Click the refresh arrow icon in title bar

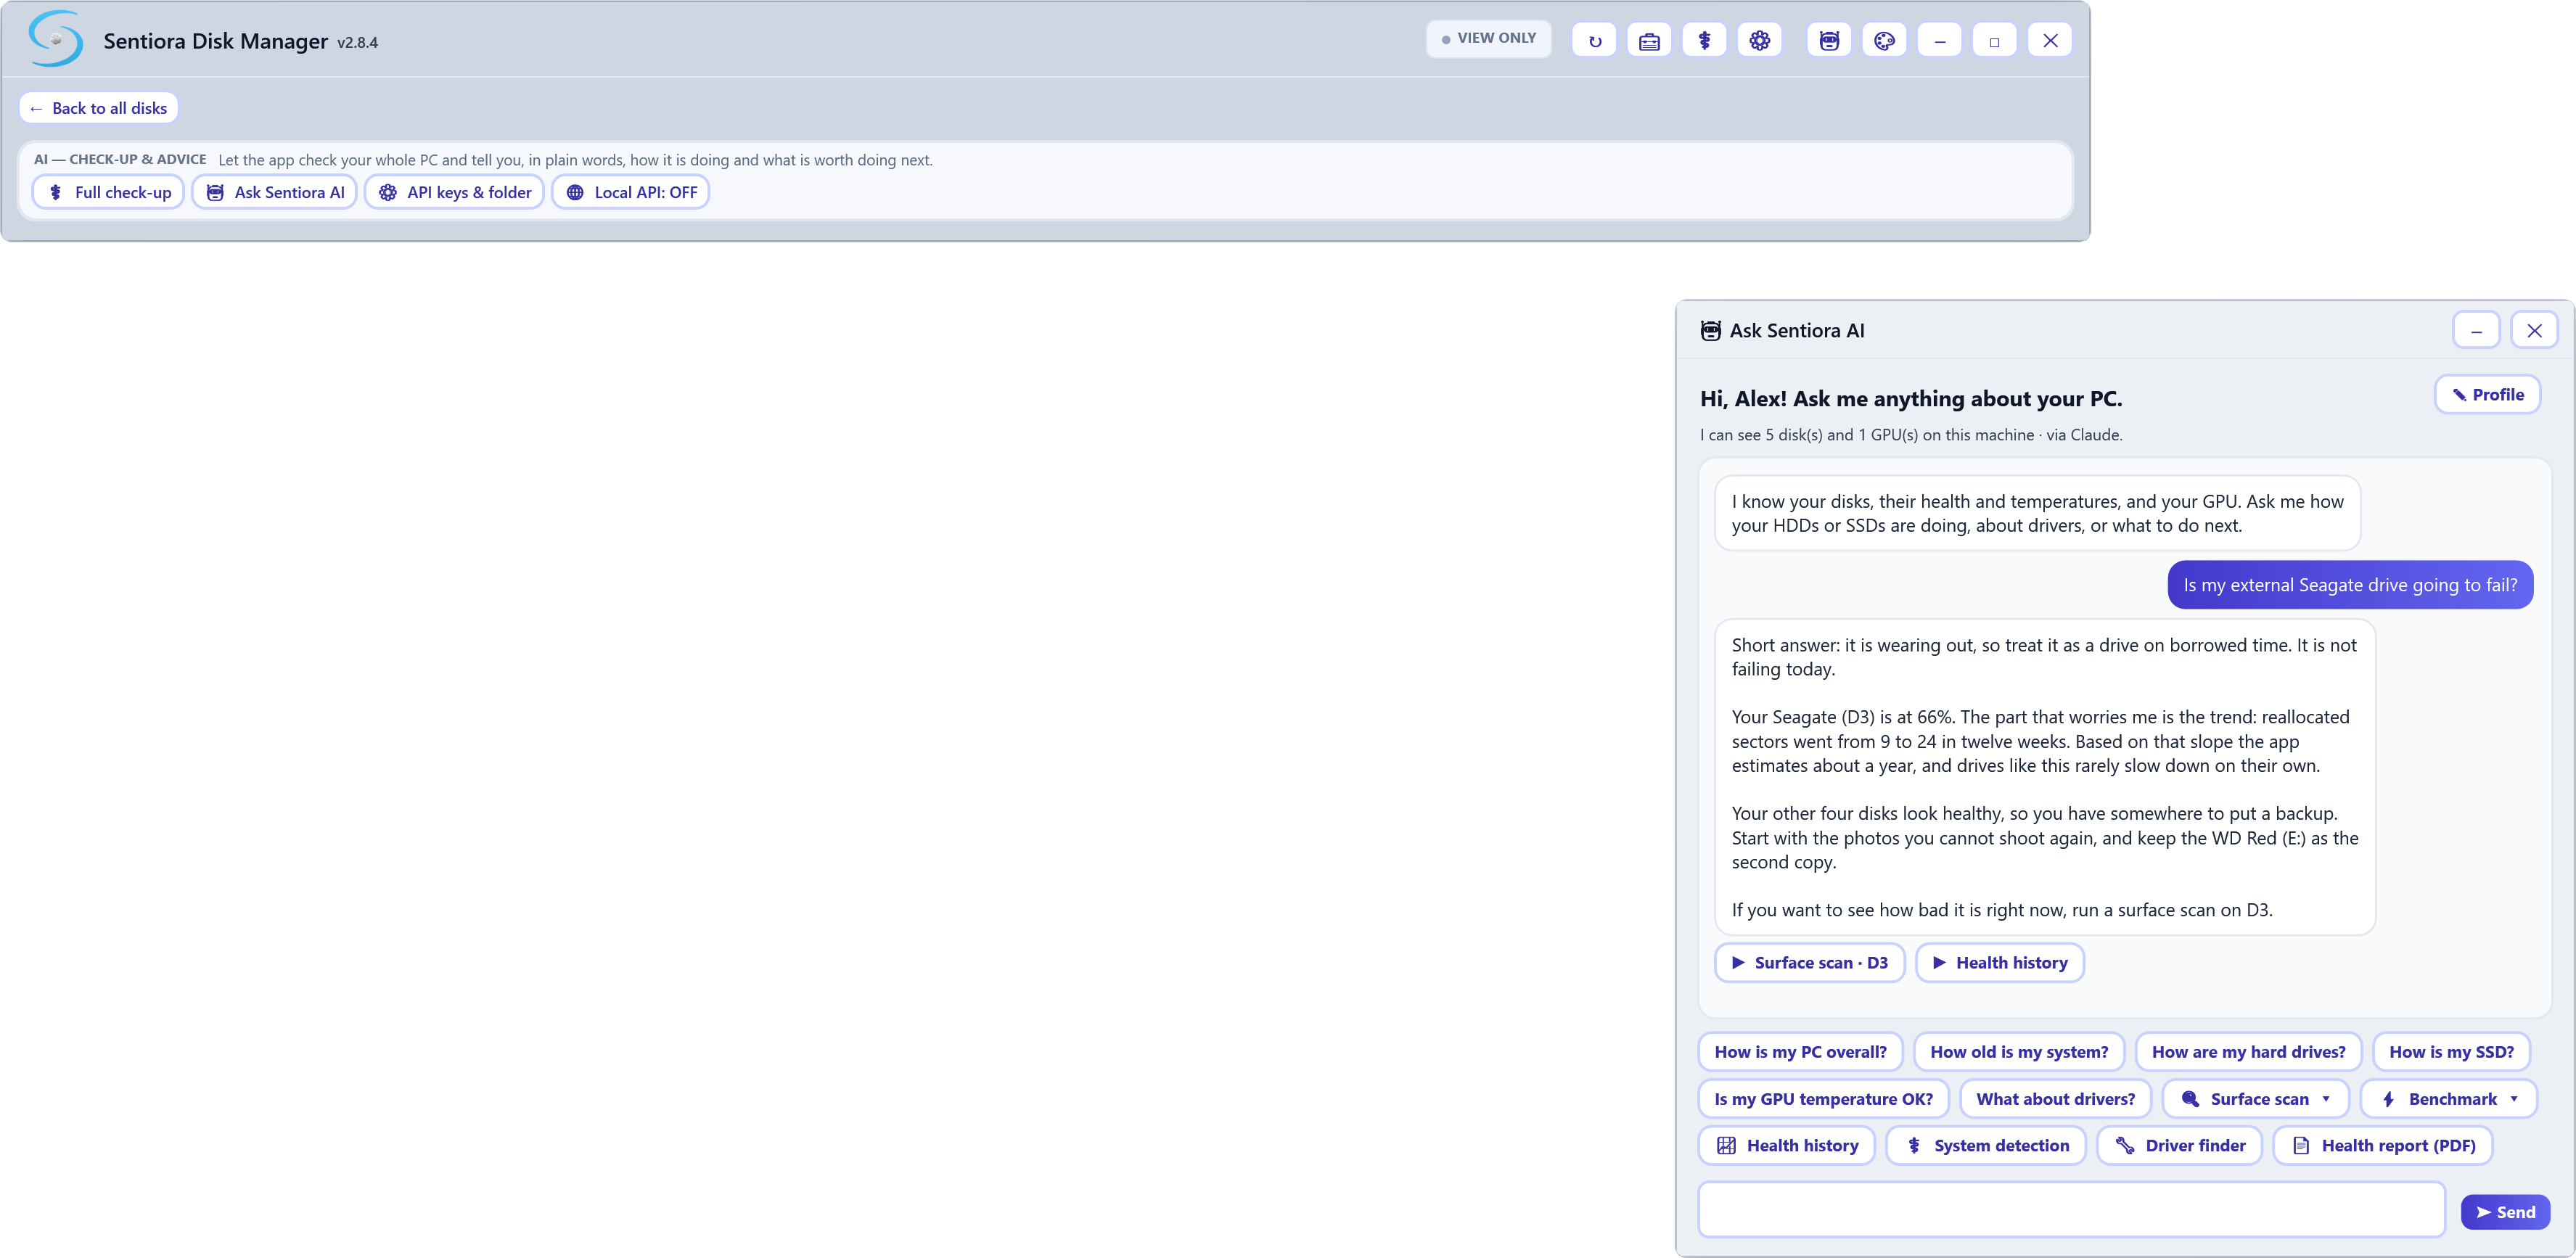click(x=1594, y=41)
